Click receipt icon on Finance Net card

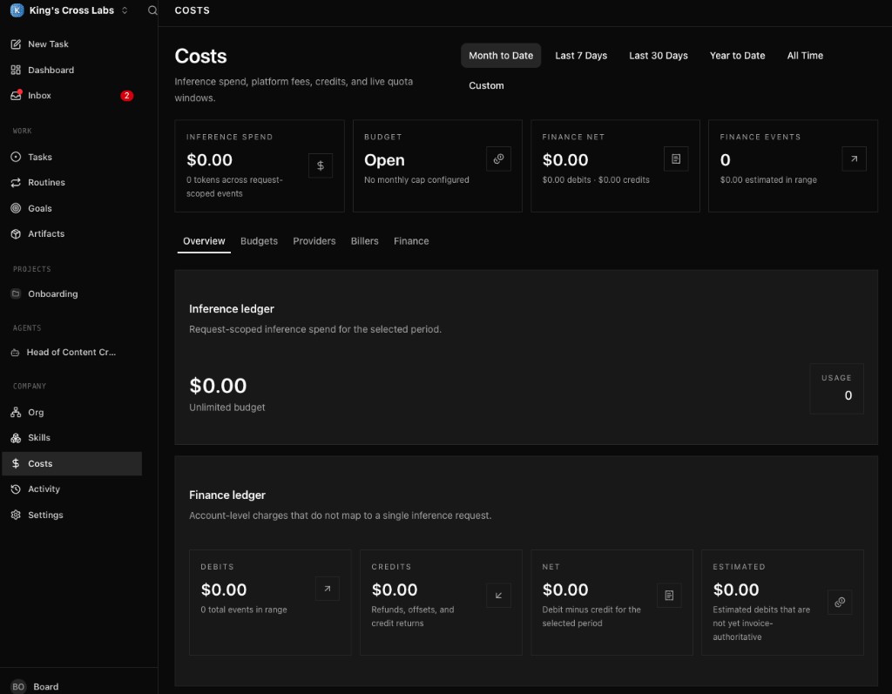(x=676, y=158)
